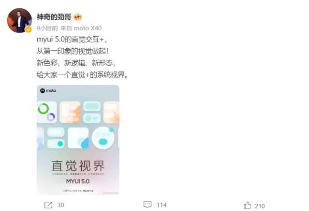Viewport: 309px width, 211px height.
Task: Click the crown member badge beside username
Action: 78,17
